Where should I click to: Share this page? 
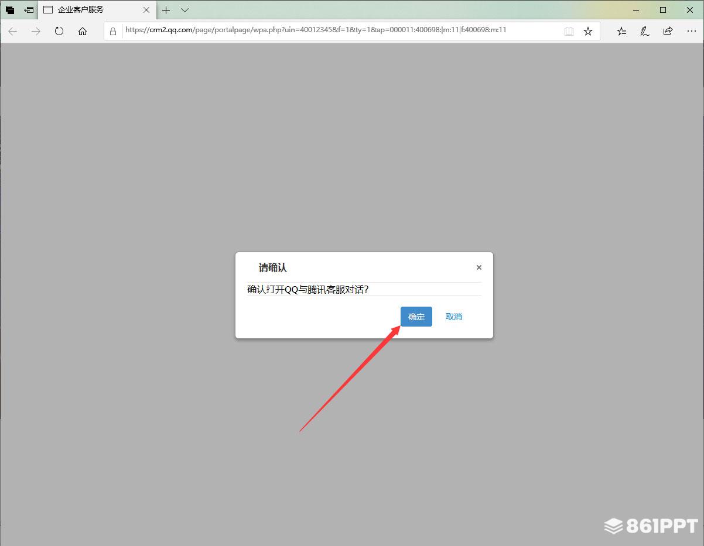(668, 31)
